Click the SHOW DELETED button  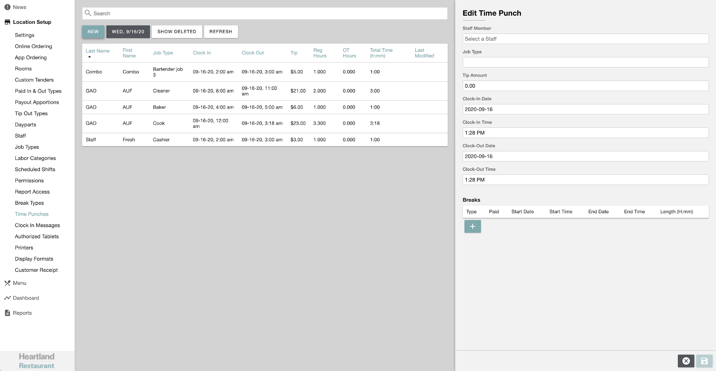[x=177, y=32]
